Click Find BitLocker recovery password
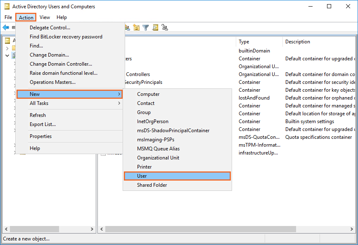 tap(66, 37)
